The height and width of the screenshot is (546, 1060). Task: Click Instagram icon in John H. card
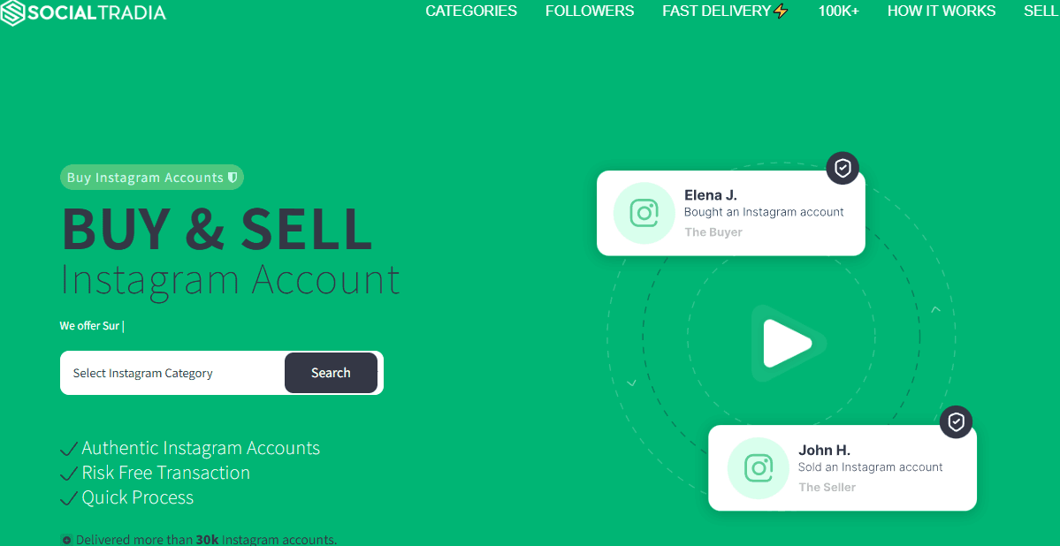coord(758,467)
